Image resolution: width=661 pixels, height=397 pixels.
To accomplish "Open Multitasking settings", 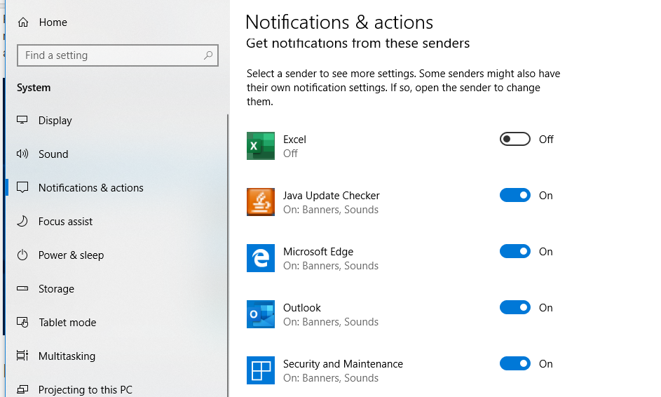I will [67, 356].
